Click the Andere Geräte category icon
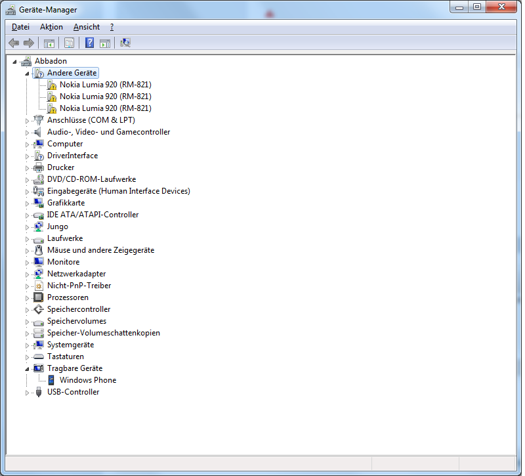 pos(39,73)
